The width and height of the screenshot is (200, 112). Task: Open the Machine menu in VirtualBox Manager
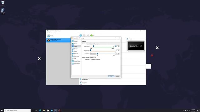(x=51, y=33)
